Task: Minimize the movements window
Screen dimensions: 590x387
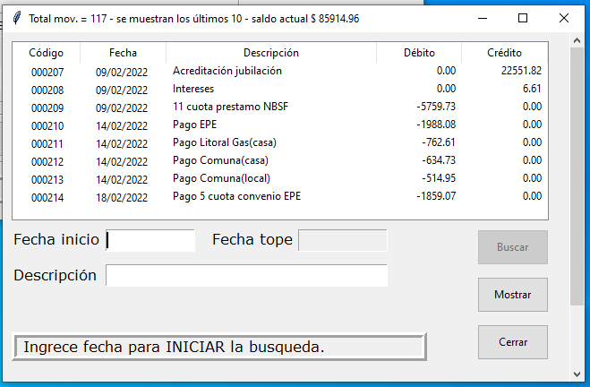Action: 483,18
